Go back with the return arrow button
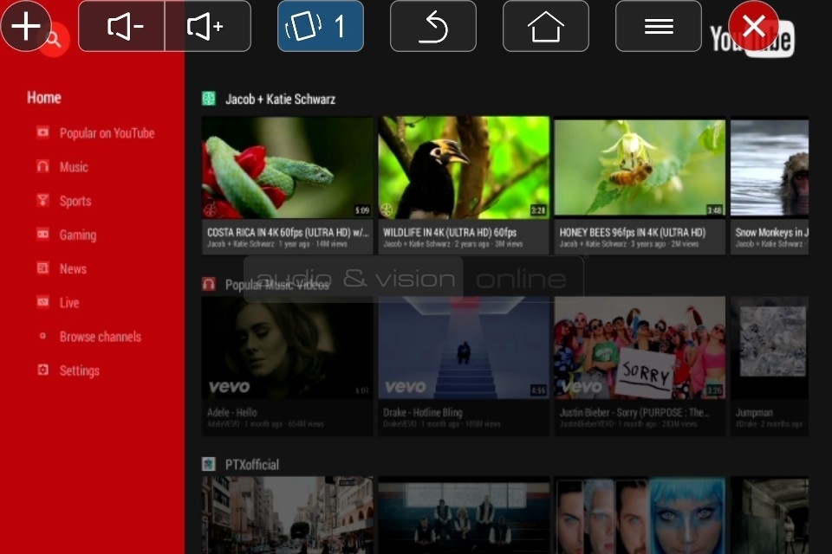 coord(433,26)
